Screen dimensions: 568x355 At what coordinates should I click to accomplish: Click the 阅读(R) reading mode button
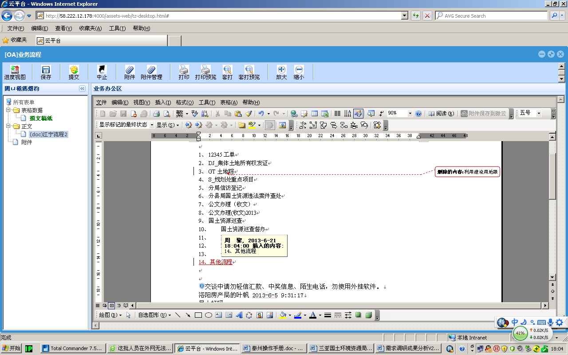[x=441, y=114]
